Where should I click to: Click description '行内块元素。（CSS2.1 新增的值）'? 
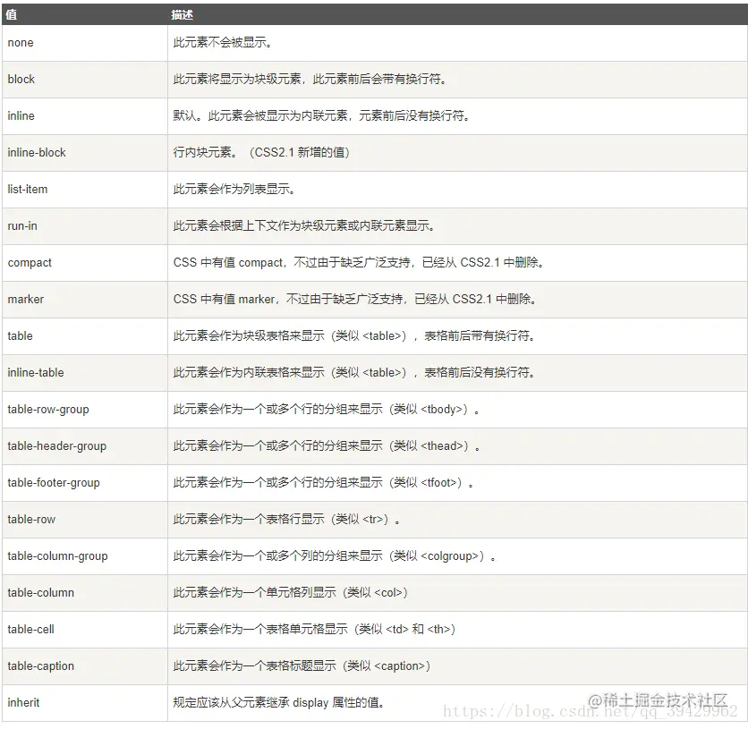(x=262, y=153)
